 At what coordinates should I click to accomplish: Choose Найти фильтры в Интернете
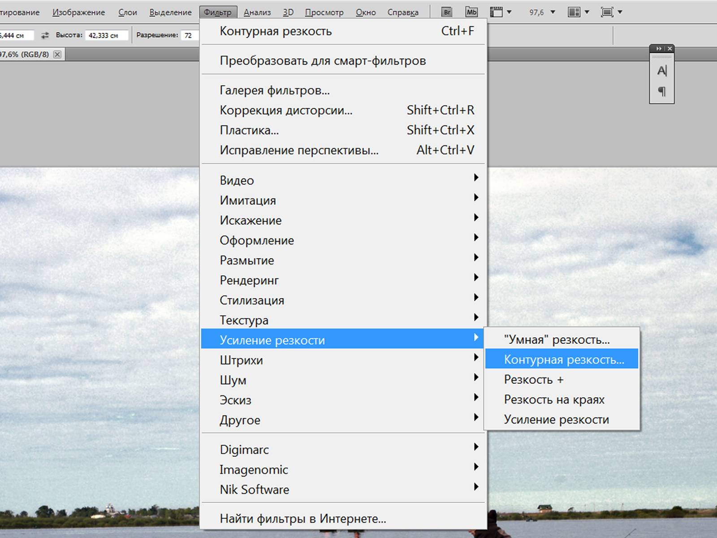(x=343, y=519)
